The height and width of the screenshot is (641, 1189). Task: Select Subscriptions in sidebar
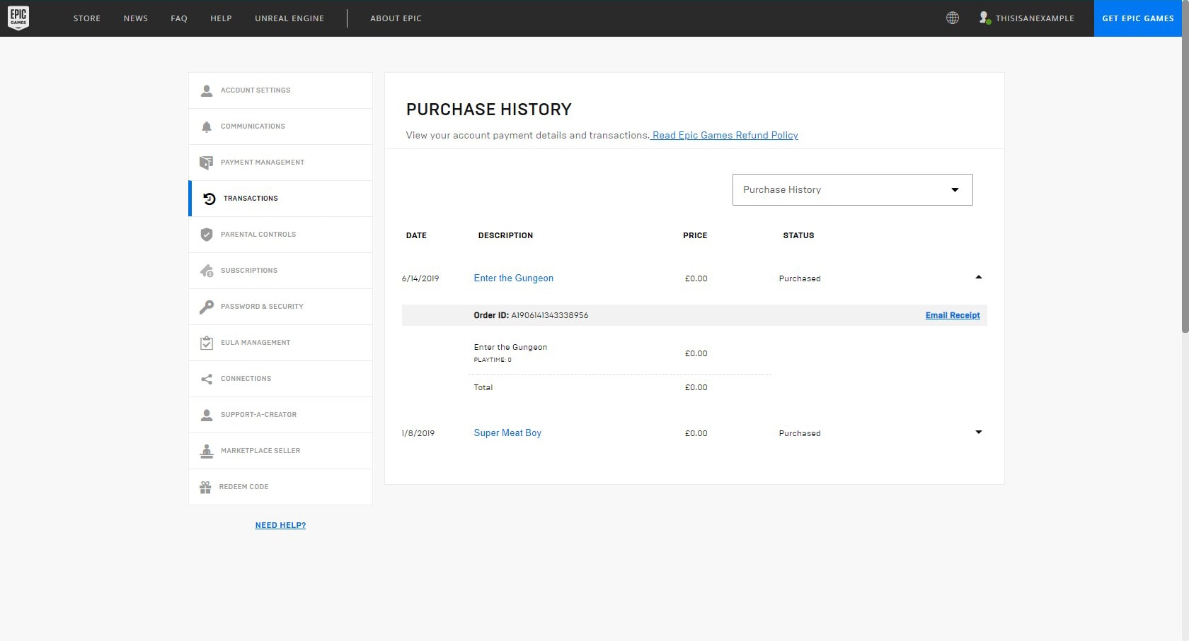tap(280, 271)
